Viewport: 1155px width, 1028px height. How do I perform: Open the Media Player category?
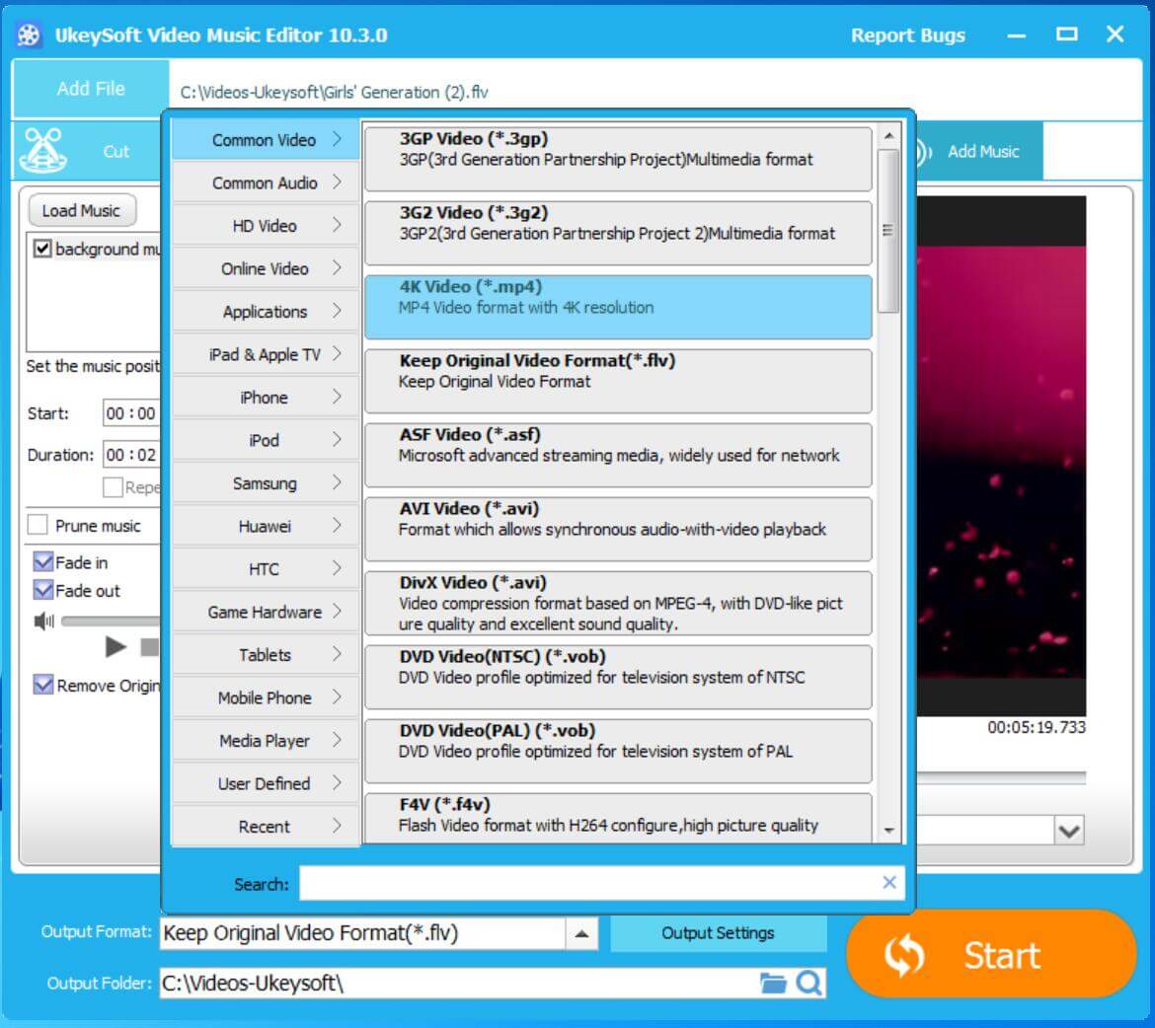(266, 740)
